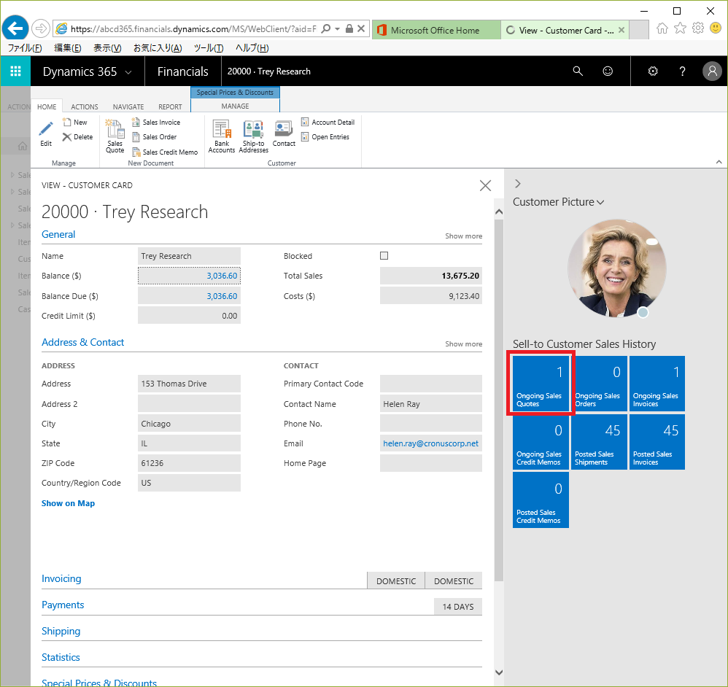Expand the Shipping section

point(61,632)
